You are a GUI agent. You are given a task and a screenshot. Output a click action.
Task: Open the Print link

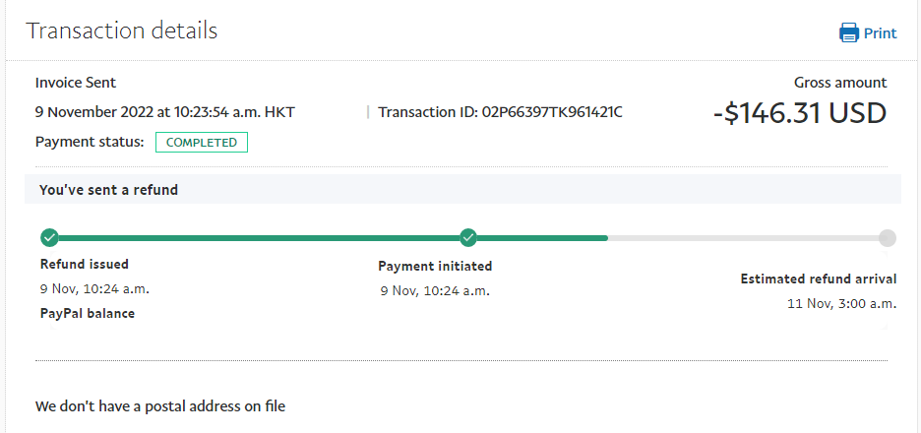(x=880, y=33)
